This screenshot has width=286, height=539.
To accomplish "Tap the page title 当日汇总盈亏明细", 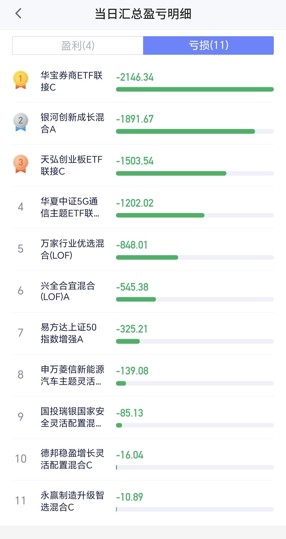I will [x=143, y=14].
